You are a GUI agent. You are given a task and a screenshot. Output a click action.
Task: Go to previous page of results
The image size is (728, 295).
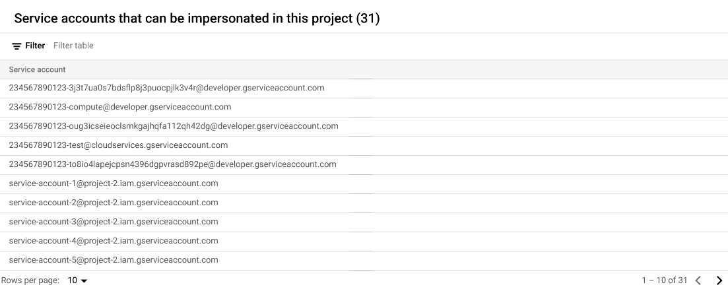pos(698,280)
